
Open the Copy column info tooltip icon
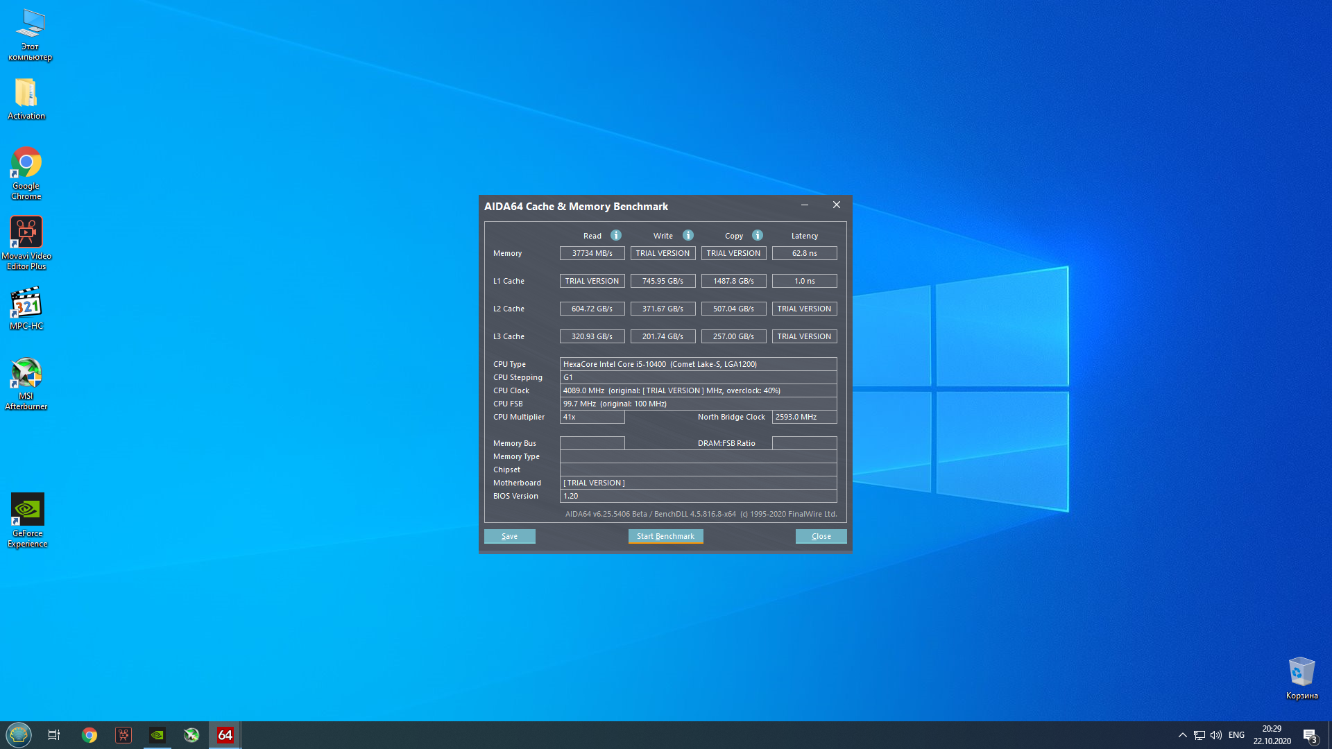(757, 235)
